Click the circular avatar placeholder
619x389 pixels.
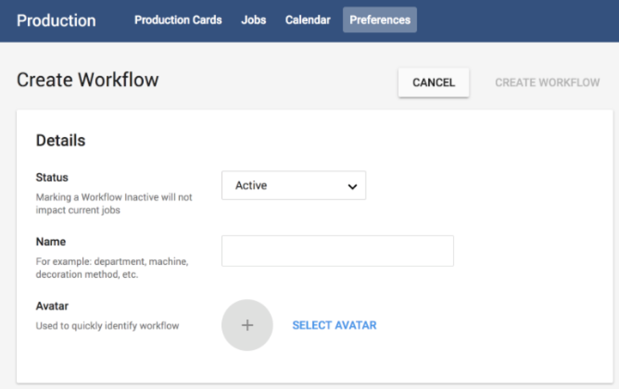(247, 325)
